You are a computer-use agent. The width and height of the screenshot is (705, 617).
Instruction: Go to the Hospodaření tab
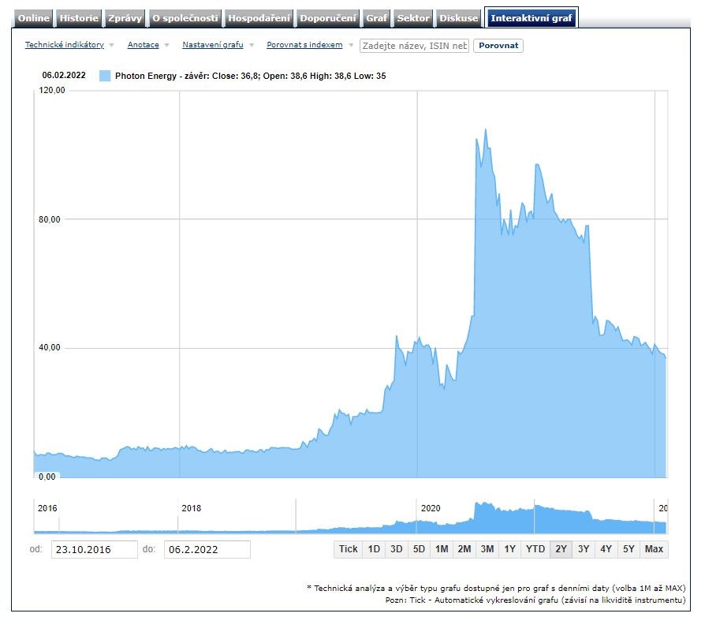[259, 18]
